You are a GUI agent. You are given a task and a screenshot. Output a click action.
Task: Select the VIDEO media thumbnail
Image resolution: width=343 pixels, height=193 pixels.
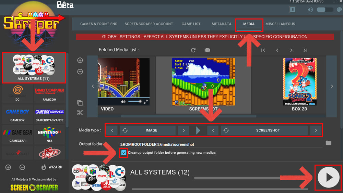tap(123, 85)
